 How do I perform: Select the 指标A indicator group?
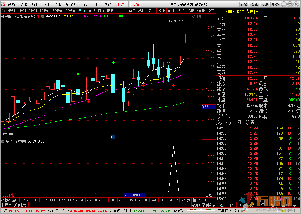tap(6, 200)
